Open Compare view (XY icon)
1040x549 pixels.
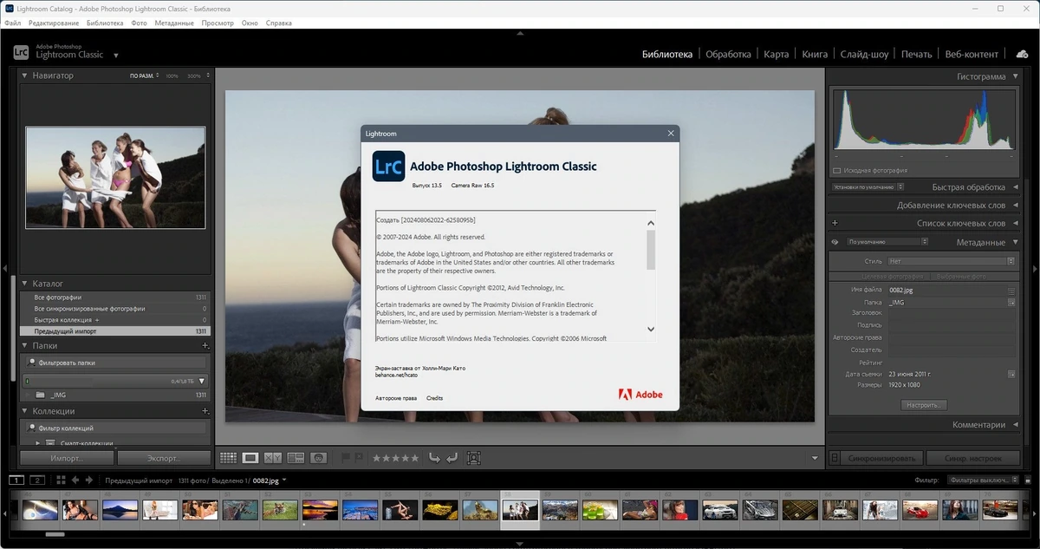tap(273, 457)
